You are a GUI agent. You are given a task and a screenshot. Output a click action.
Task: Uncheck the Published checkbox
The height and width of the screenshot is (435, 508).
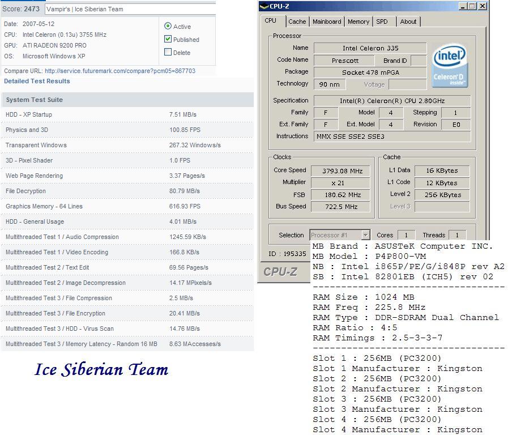168,39
